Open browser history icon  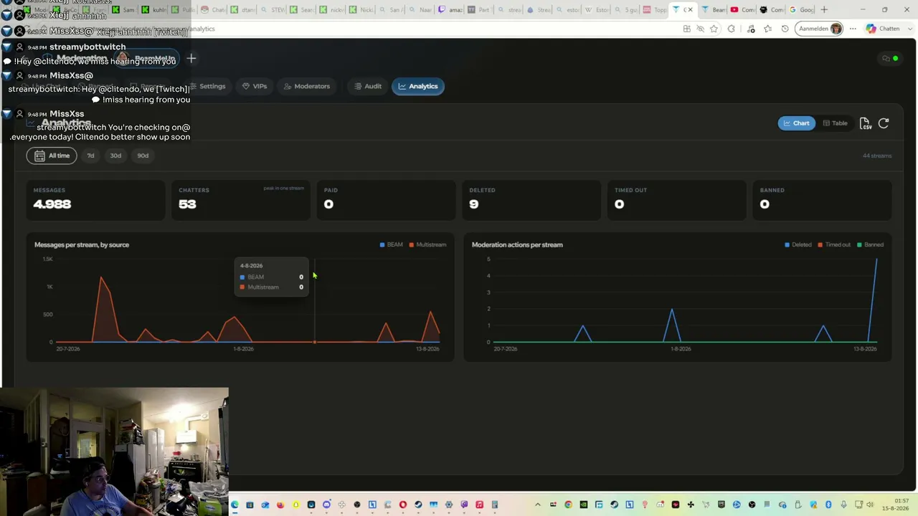785,29
